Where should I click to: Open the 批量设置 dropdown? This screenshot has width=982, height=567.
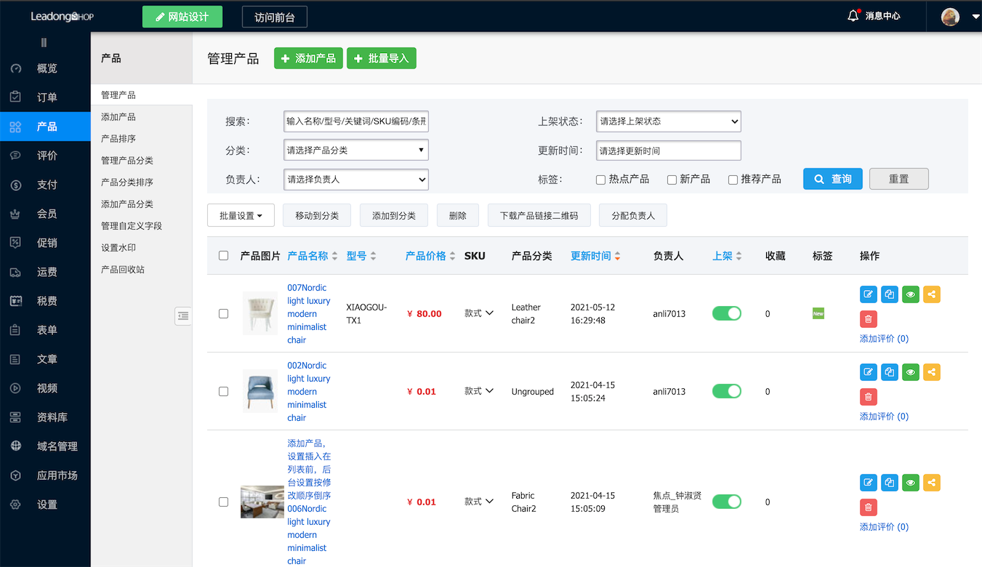pyautogui.click(x=241, y=215)
